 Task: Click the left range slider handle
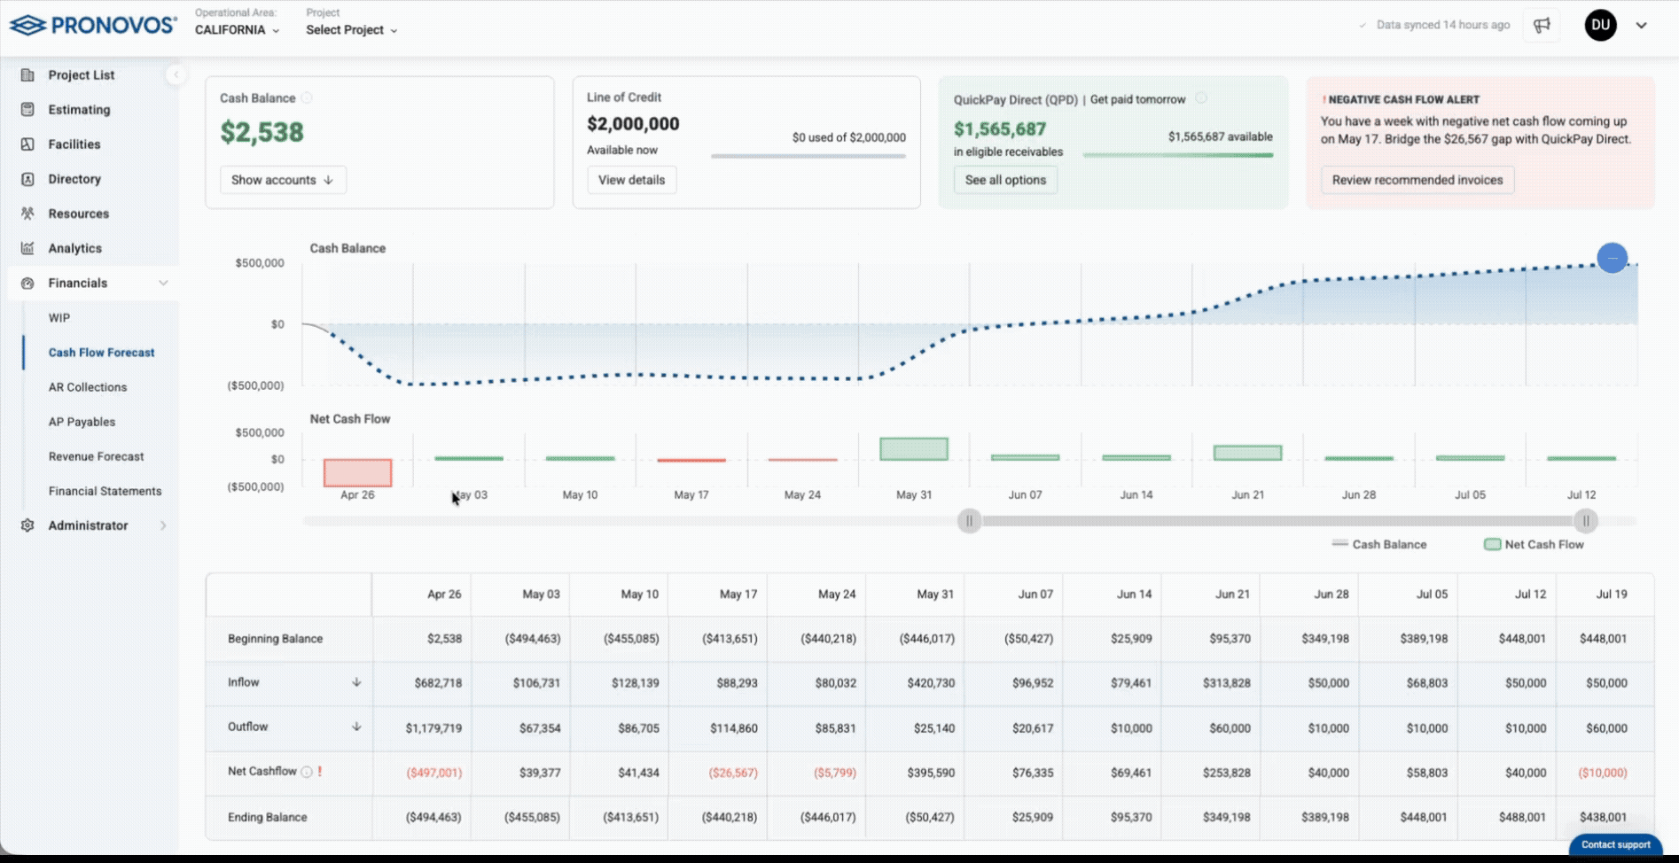point(969,521)
